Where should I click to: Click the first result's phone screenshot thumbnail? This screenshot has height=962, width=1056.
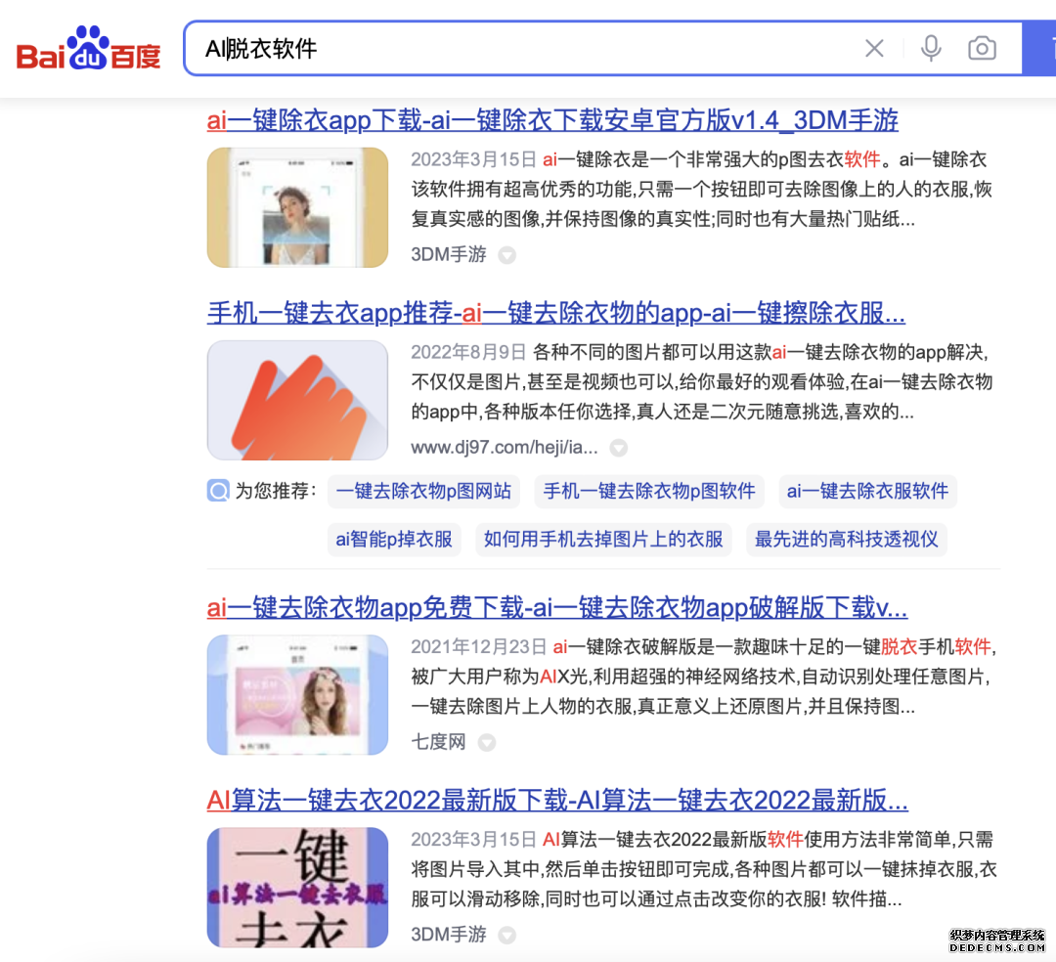coord(297,207)
